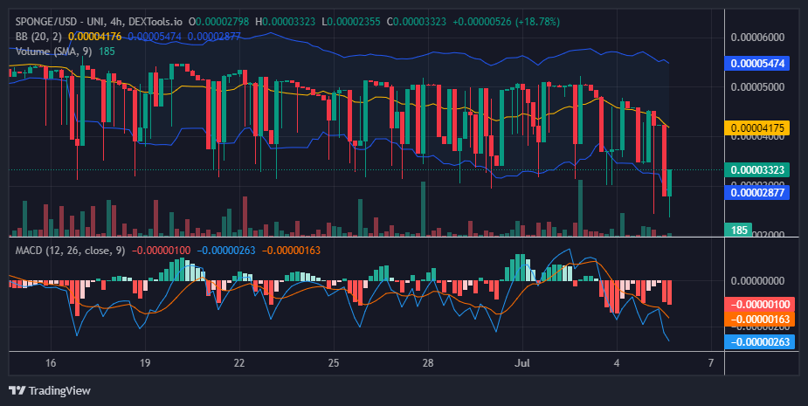Click the 0.00000000 MACD axis tick
This screenshot has width=808, height=406.
pyautogui.click(x=757, y=281)
